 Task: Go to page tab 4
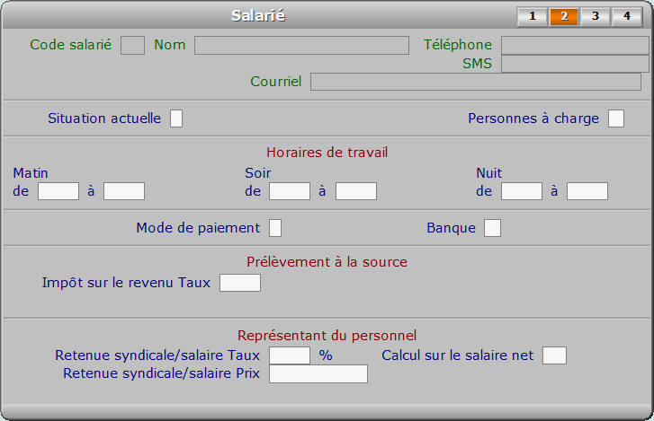pos(627,17)
